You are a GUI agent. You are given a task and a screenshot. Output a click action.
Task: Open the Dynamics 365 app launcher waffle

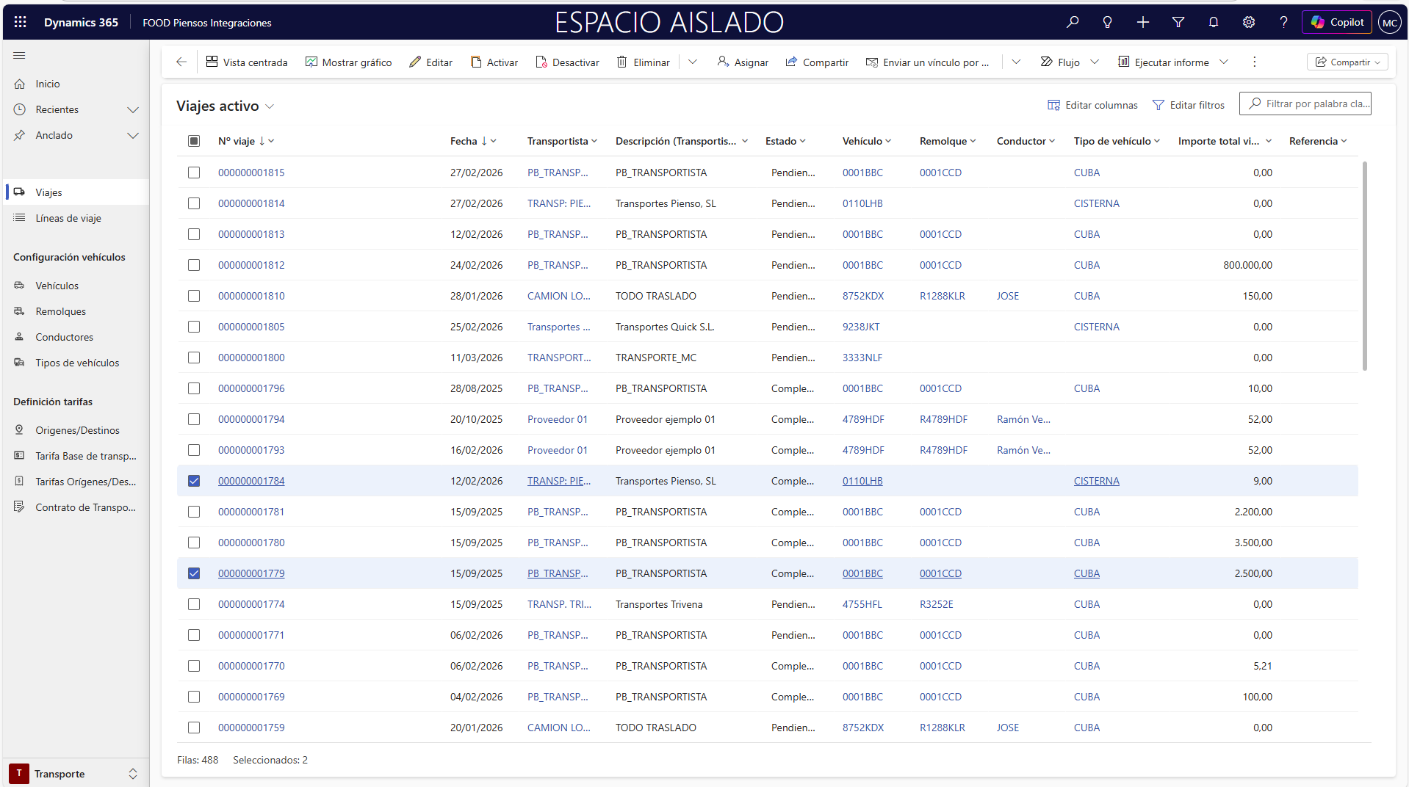point(20,22)
